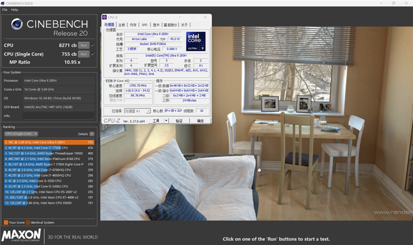Image resolution: width=413 pixels, height=245 pixels.
Task: Switch to the 基准跑分 tab in CPU-Z
Action: pyautogui.click(x=170, y=25)
